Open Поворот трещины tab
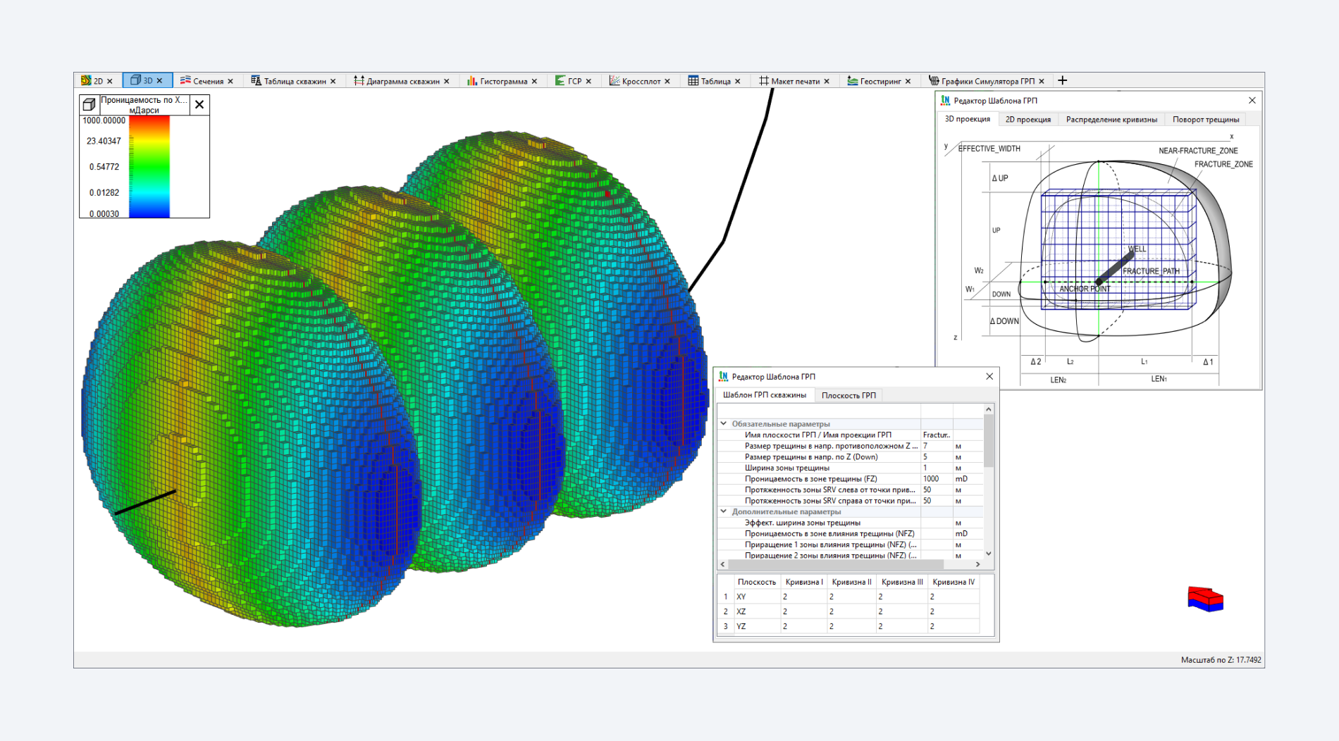Viewport: 1339px width, 741px height. (x=1206, y=119)
